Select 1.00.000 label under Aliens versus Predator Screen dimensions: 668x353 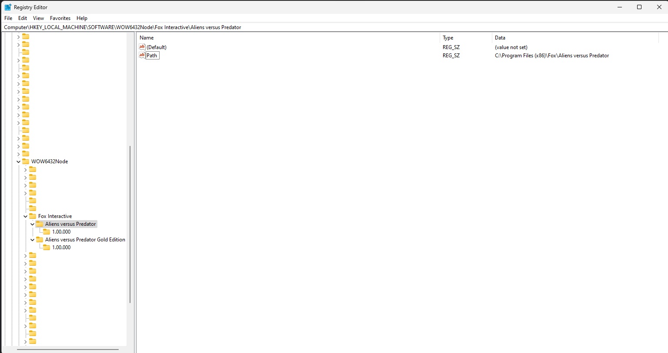[x=61, y=232]
